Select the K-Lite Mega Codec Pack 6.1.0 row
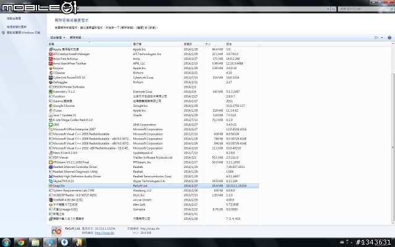Image resolution: width=395 pixels, height=247 pixels. pos(153,120)
